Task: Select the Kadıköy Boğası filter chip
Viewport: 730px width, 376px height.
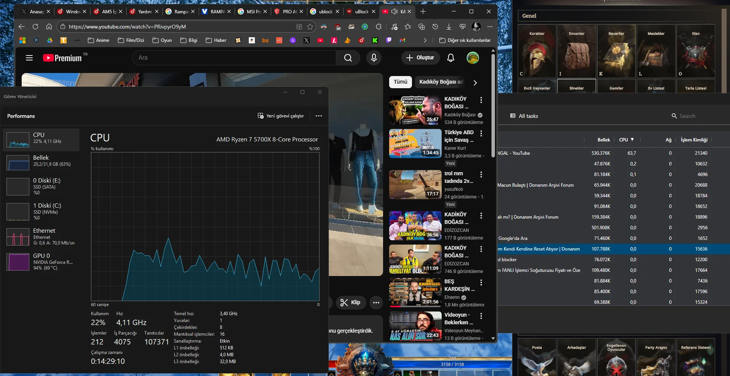Action: point(441,82)
